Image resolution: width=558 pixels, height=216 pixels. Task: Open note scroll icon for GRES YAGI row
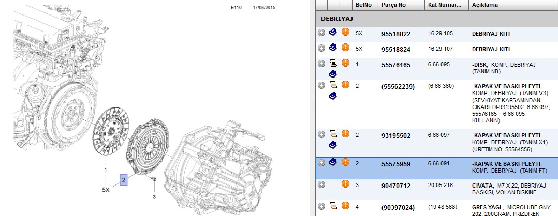[x=333, y=205]
